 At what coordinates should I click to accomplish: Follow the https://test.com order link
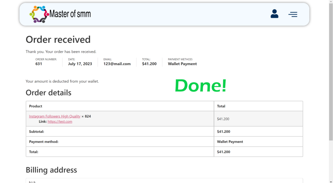coord(60,122)
